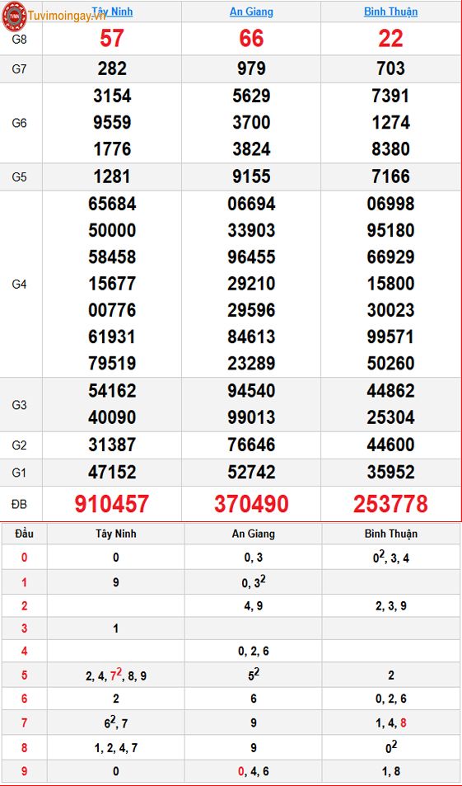The image size is (462, 786).
Task: Select the Đầu 0 cell '0², 3, 4'
Action: pyautogui.click(x=391, y=558)
